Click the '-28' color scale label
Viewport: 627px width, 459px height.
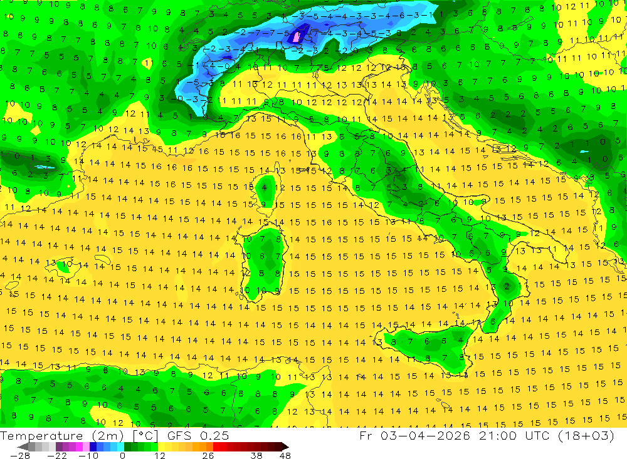click(19, 455)
